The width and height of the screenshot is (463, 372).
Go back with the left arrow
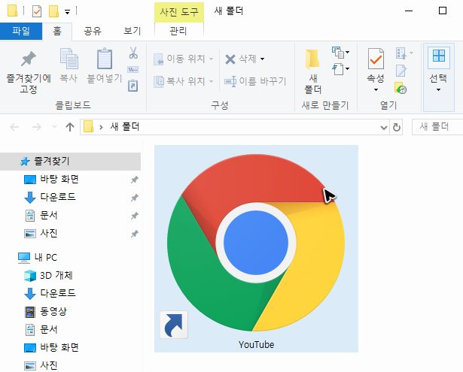(14, 127)
